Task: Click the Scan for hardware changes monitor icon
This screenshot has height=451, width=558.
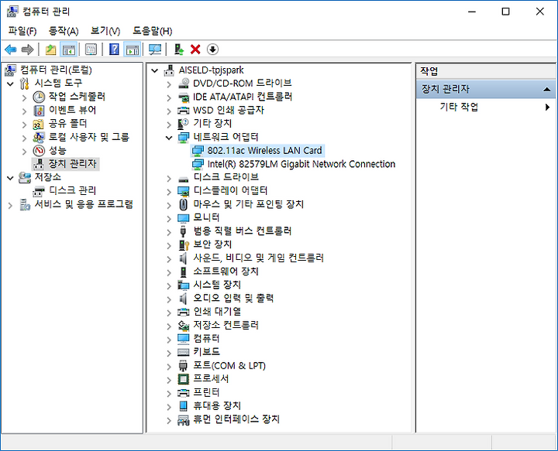Action: point(155,50)
